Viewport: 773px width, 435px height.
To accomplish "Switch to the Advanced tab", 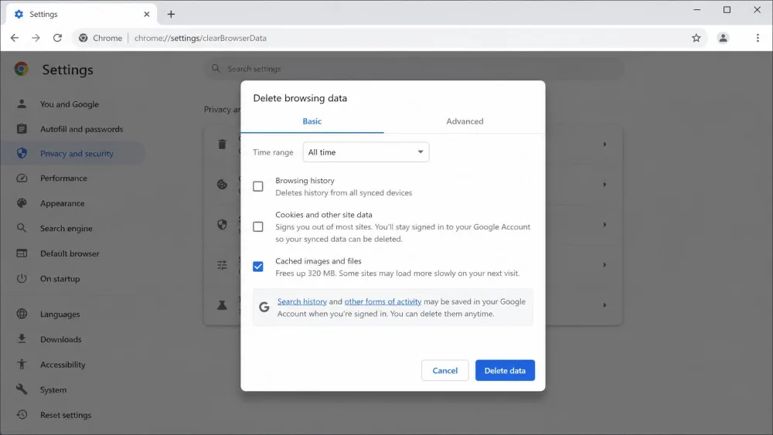I will click(x=465, y=121).
